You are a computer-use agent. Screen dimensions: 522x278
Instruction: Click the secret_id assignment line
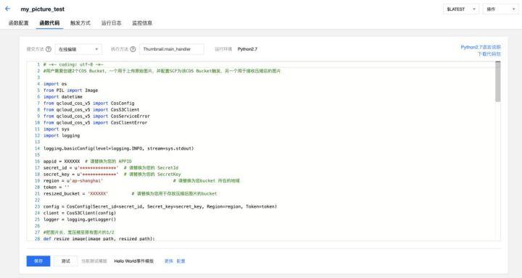click(x=111, y=168)
